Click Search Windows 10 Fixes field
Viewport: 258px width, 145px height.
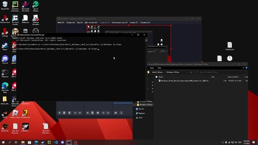coord(220,72)
